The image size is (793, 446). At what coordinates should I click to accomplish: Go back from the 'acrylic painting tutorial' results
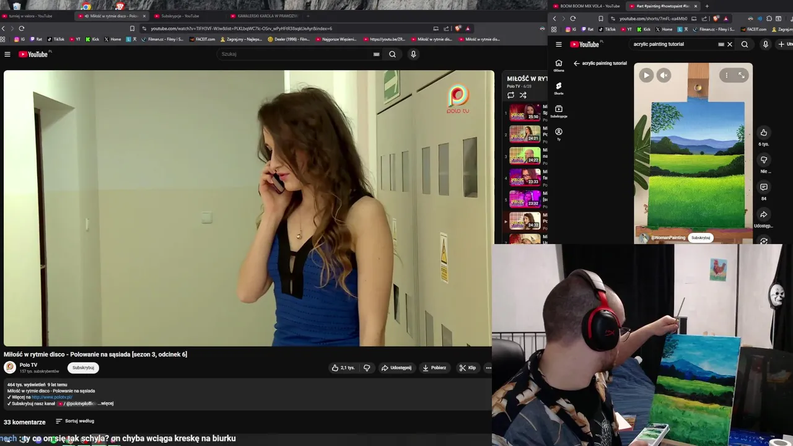(576, 63)
